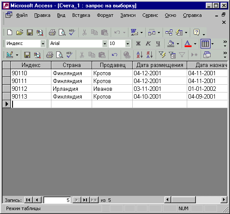Run spelling check in lower toolbar
This screenshot has width=230, height=214.
69,55
